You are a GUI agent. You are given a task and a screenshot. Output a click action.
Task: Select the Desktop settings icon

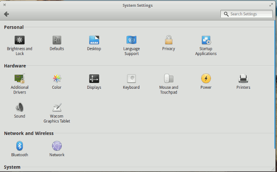pos(94,41)
